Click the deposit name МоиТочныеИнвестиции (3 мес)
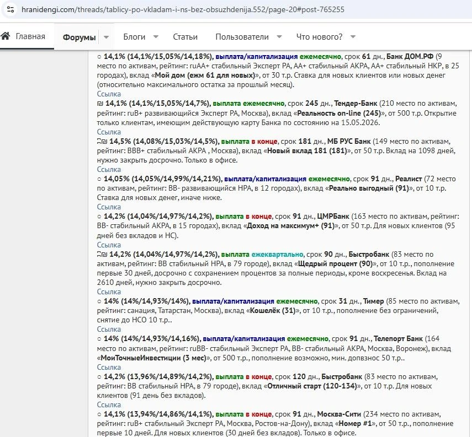This screenshot has width=472, height=437. 153,358
